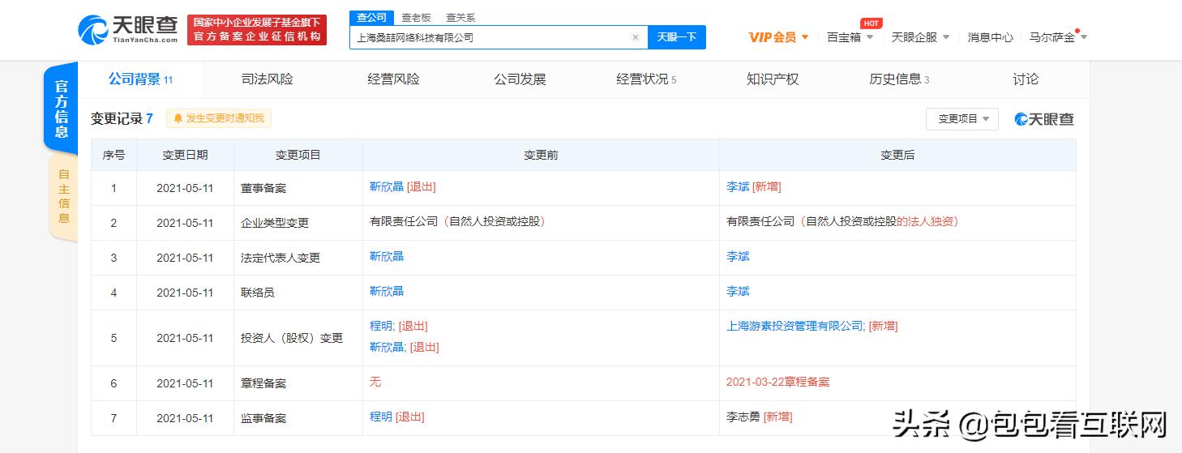1182x453 pixels.
Task: Click 李斌 in the 董事备案 row
Action: tap(738, 186)
